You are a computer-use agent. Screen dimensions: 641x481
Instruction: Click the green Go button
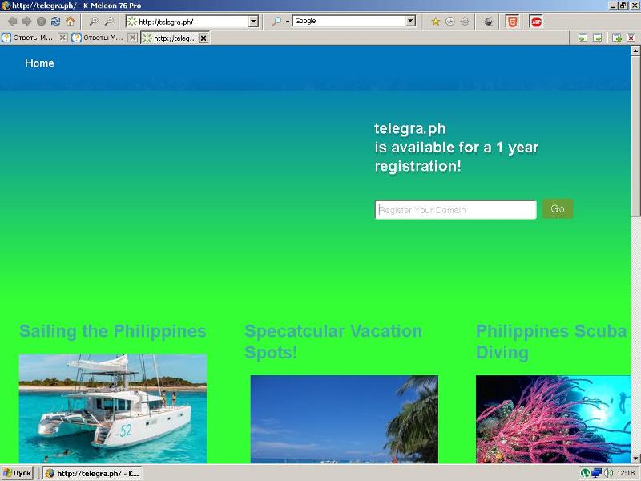click(558, 208)
